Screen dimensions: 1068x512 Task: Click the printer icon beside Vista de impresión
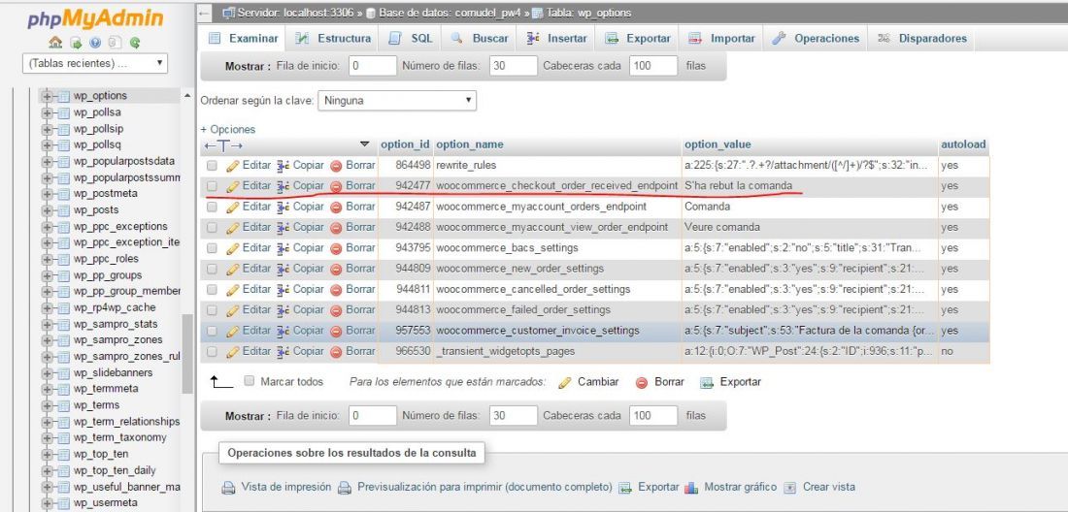click(x=229, y=488)
